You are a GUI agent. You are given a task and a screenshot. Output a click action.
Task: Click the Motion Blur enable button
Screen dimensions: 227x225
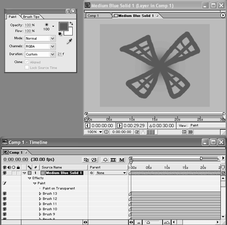pyautogui.click(x=122, y=160)
